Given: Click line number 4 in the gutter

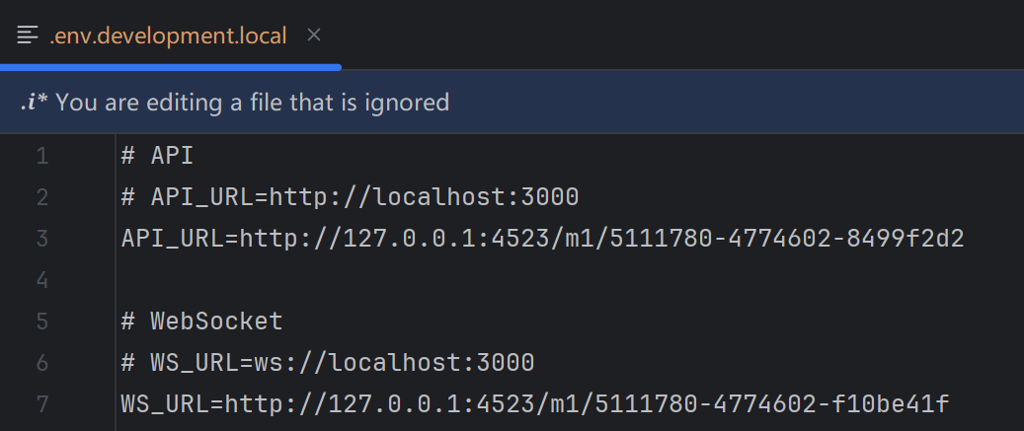Looking at the screenshot, I should [x=42, y=280].
